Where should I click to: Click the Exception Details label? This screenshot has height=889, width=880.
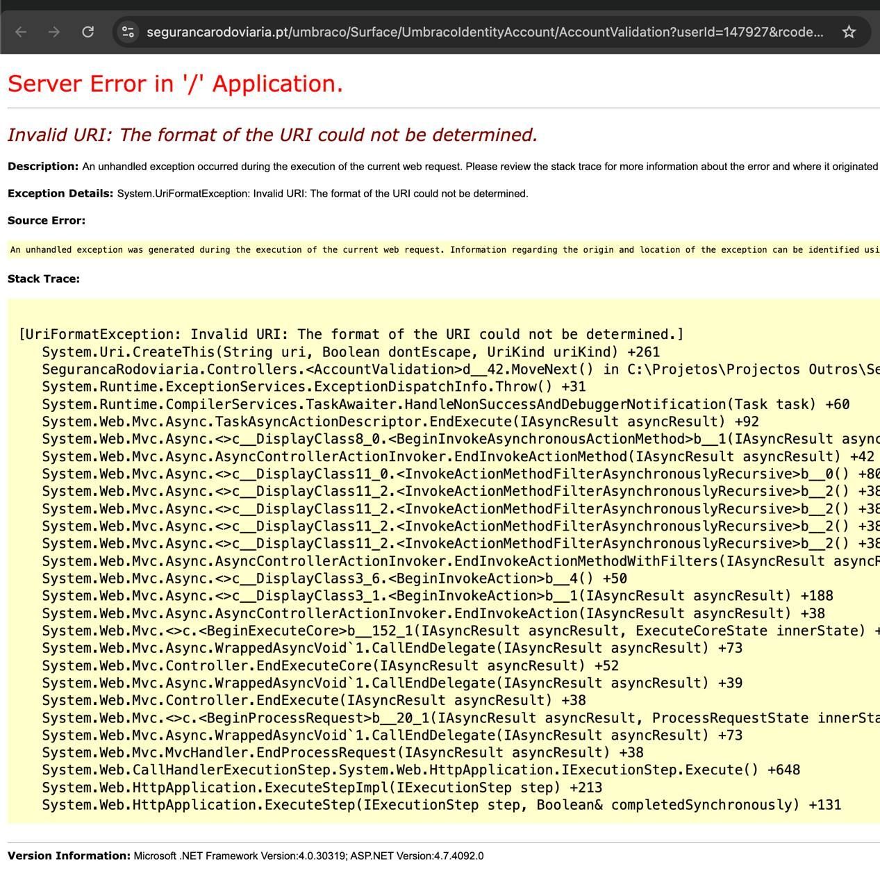pyautogui.click(x=60, y=193)
